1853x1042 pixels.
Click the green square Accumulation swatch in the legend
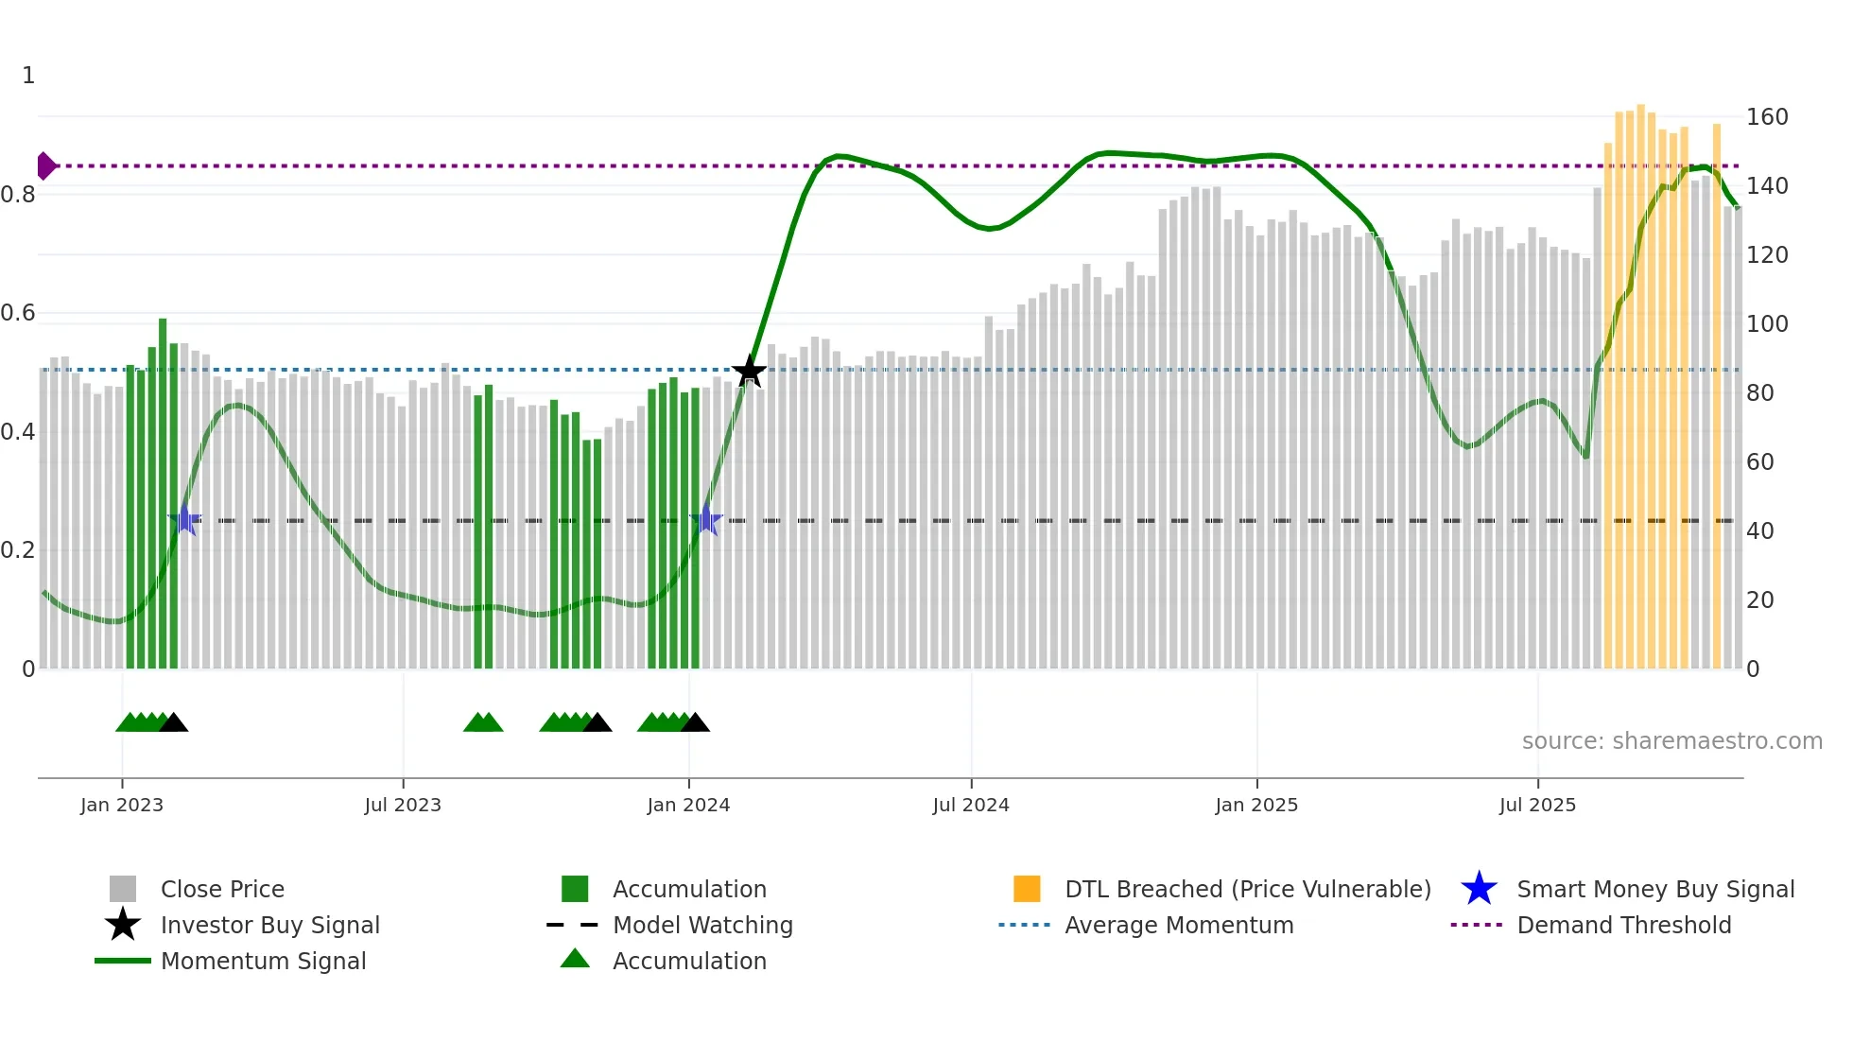pyautogui.click(x=575, y=889)
